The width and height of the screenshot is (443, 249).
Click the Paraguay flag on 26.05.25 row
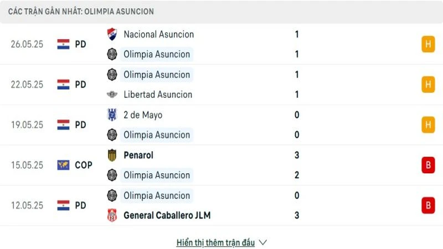[63, 44]
